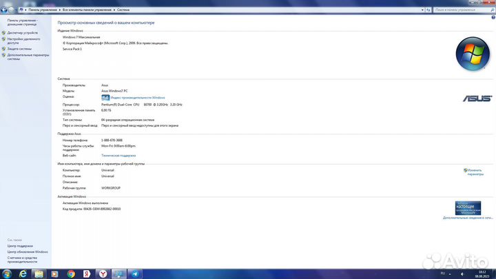Image resolution: width=496 pixels, height=279 pixels.
Task: Open Google Chrome from the taskbar
Action: click(71, 273)
